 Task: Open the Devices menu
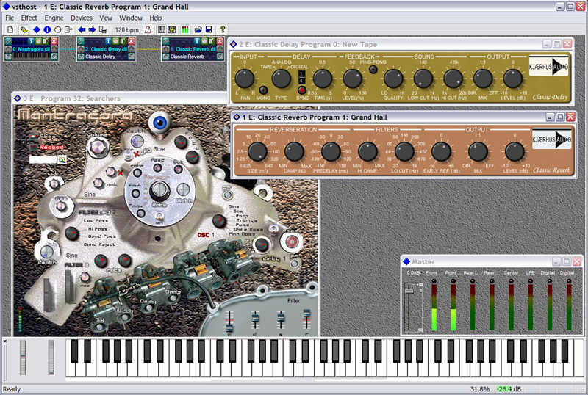pyautogui.click(x=82, y=17)
